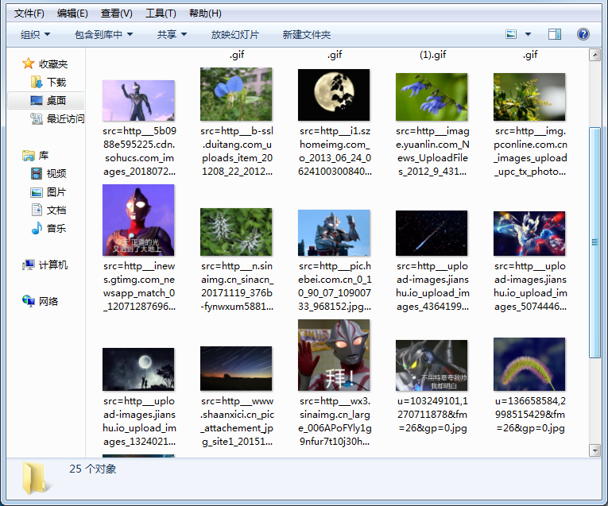Screen dimensions: 608x506
Task: Select the Ultraman Zero ages_5074446 thumbnail
Action: click(x=529, y=234)
